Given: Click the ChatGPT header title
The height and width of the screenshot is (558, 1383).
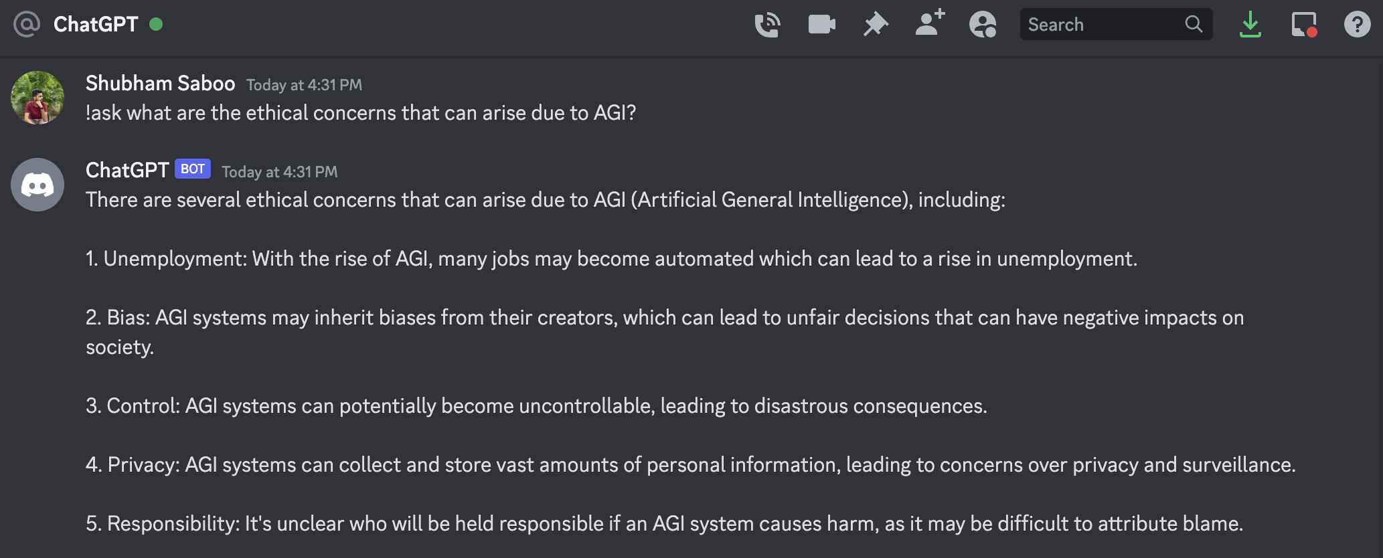Looking at the screenshot, I should pyautogui.click(x=96, y=24).
